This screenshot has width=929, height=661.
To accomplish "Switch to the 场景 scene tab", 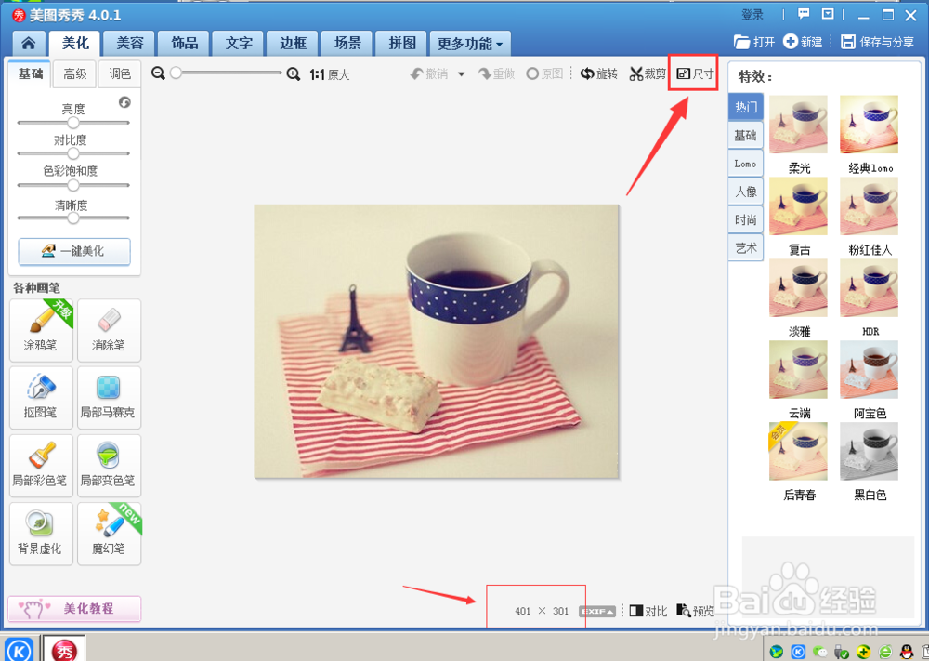I will coord(347,43).
